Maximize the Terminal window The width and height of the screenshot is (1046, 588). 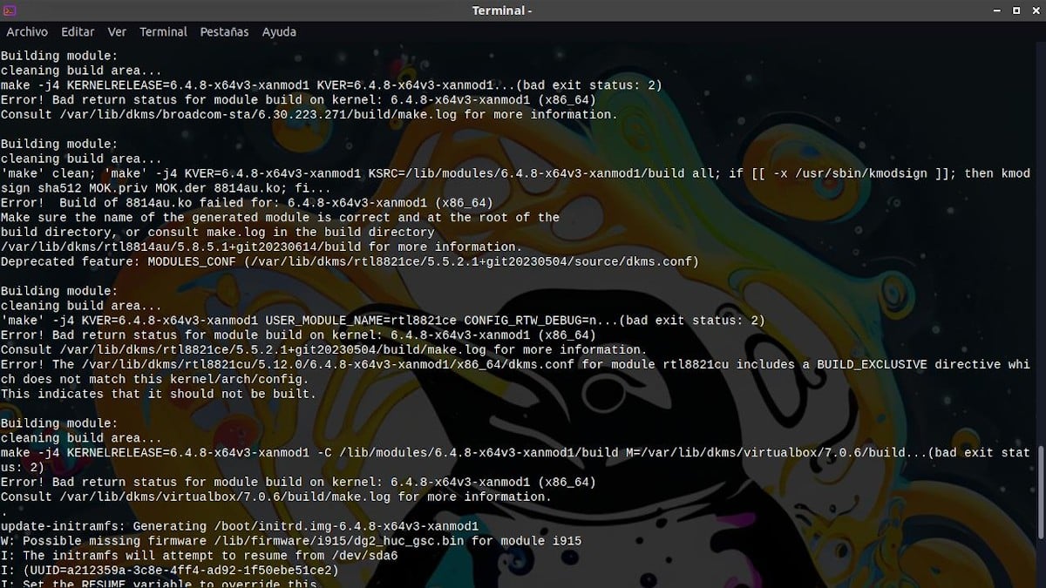click(x=1015, y=10)
